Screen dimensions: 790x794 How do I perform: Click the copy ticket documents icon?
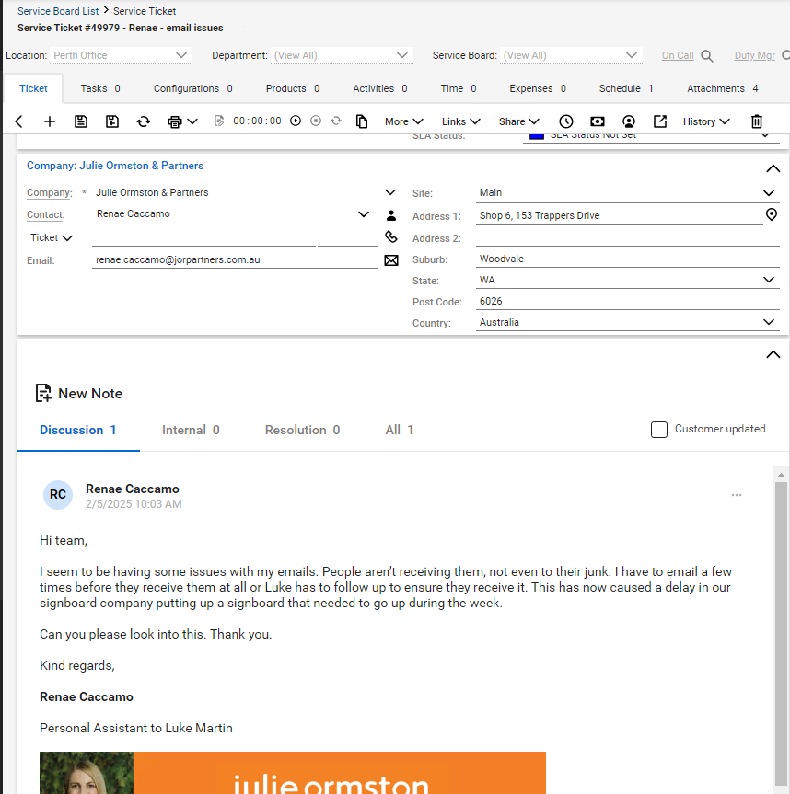click(x=361, y=121)
